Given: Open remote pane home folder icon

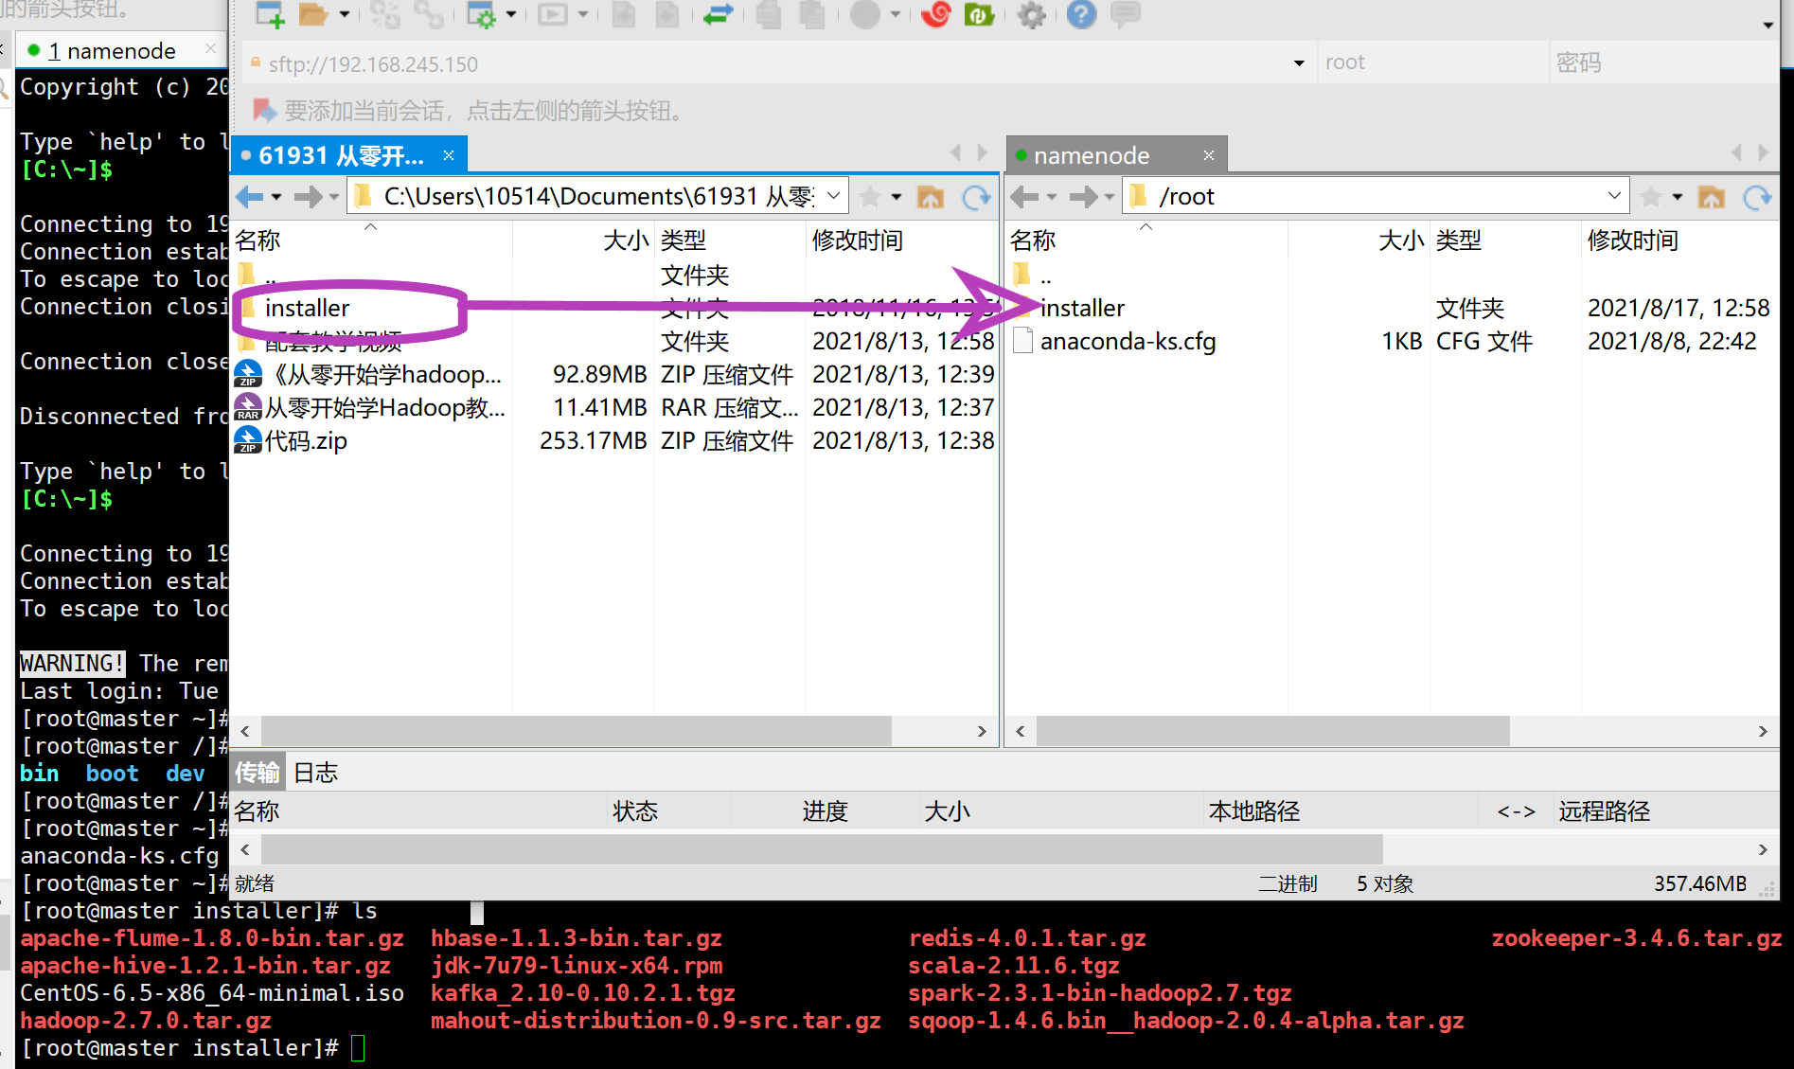Looking at the screenshot, I should [x=1712, y=197].
